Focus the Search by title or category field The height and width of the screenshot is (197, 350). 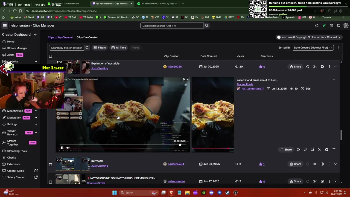coord(66,48)
